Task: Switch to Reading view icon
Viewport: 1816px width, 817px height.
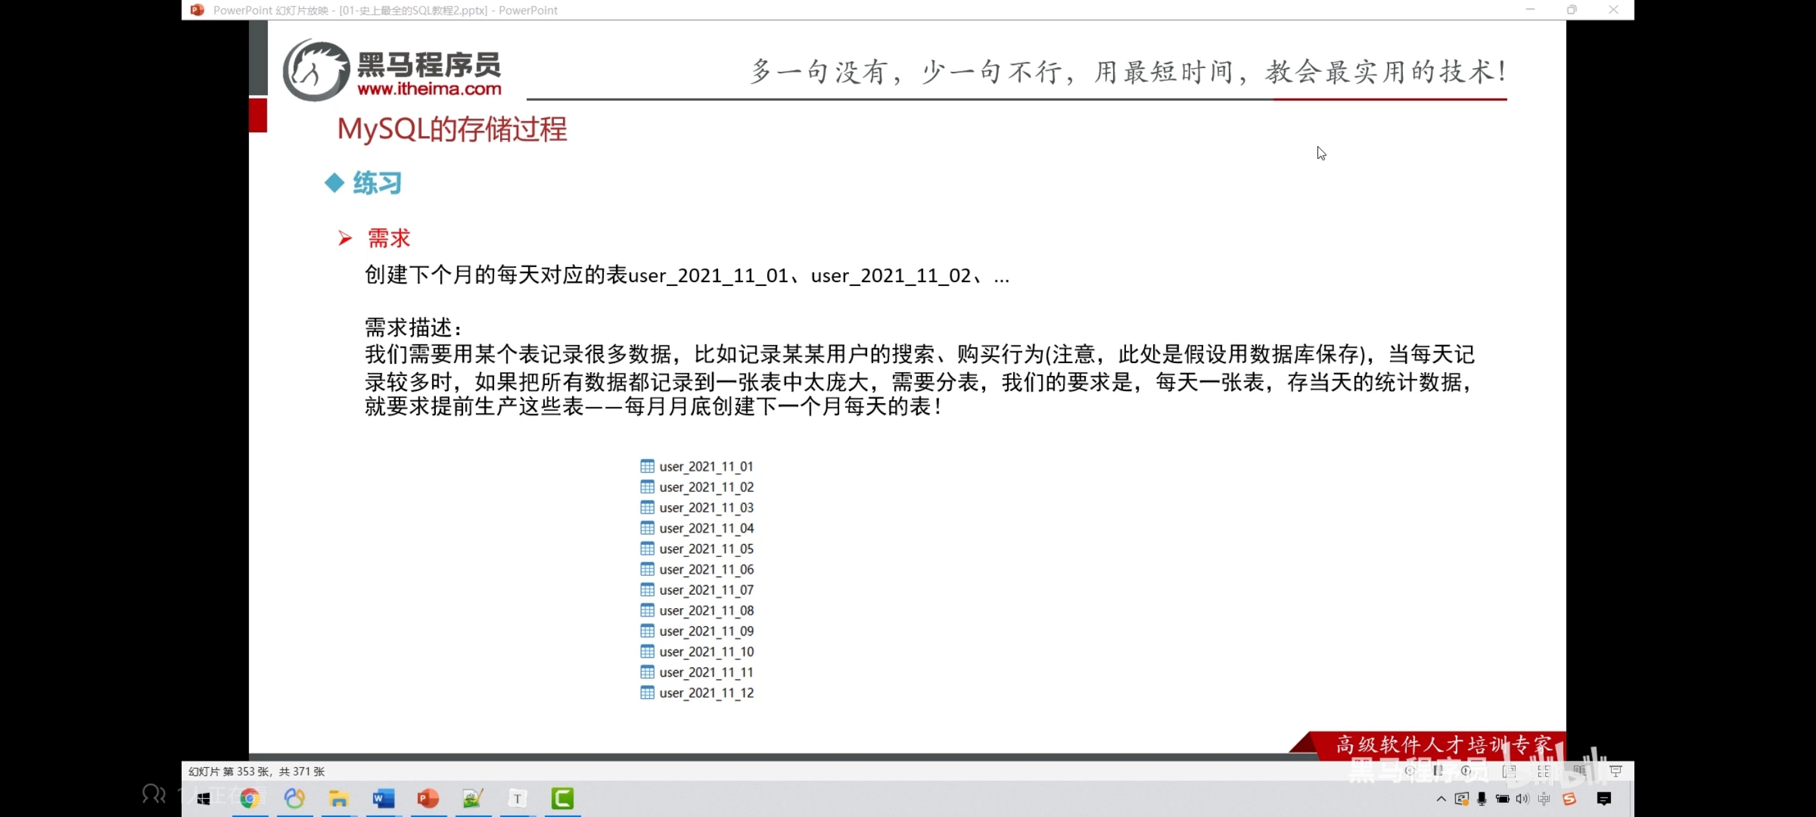Action: point(1579,770)
